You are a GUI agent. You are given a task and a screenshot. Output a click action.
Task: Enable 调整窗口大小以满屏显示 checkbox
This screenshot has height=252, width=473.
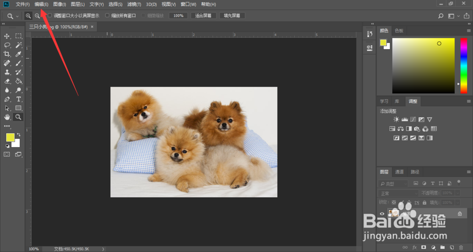click(x=50, y=16)
